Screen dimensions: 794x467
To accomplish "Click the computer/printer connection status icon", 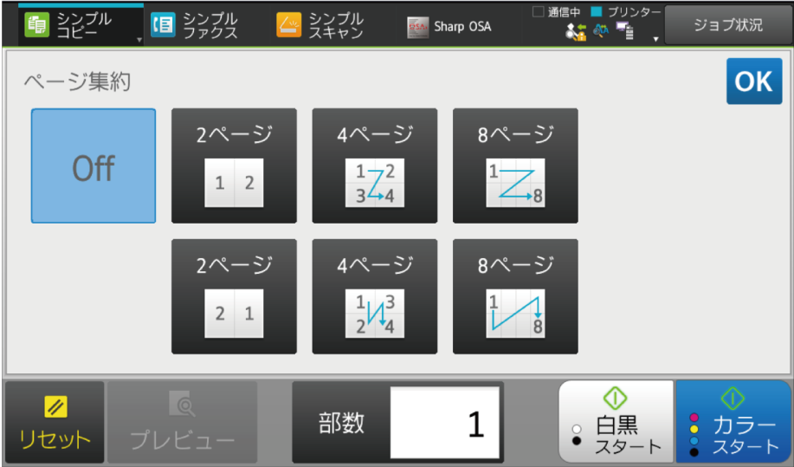I will pyautogui.click(x=625, y=31).
